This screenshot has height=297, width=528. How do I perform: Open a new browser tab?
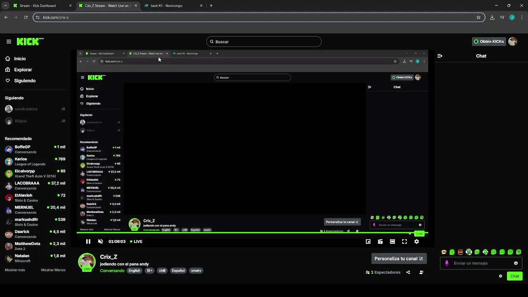[211, 6]
